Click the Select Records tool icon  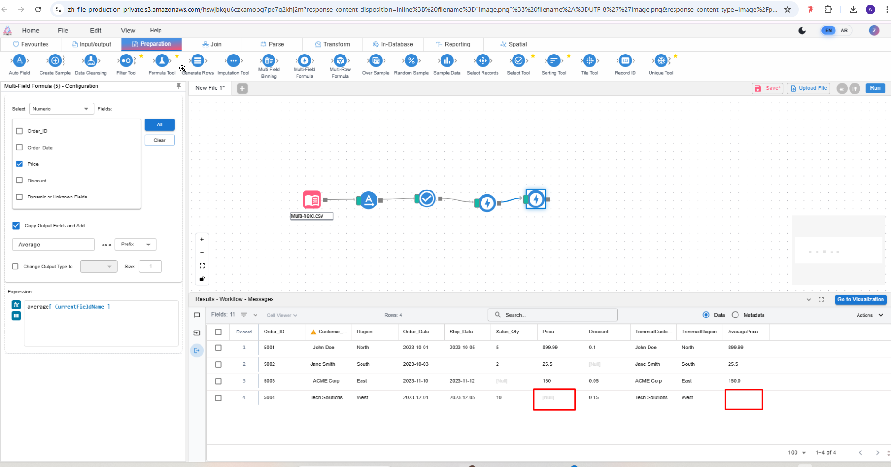click(482, 61)
